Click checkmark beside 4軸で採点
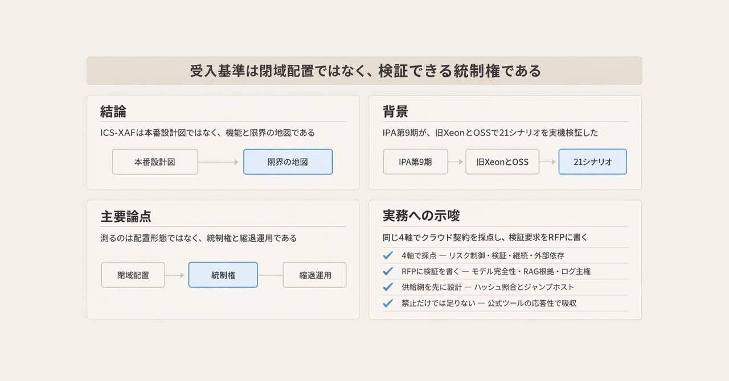The image size is (729, 381). pos(388,255)
